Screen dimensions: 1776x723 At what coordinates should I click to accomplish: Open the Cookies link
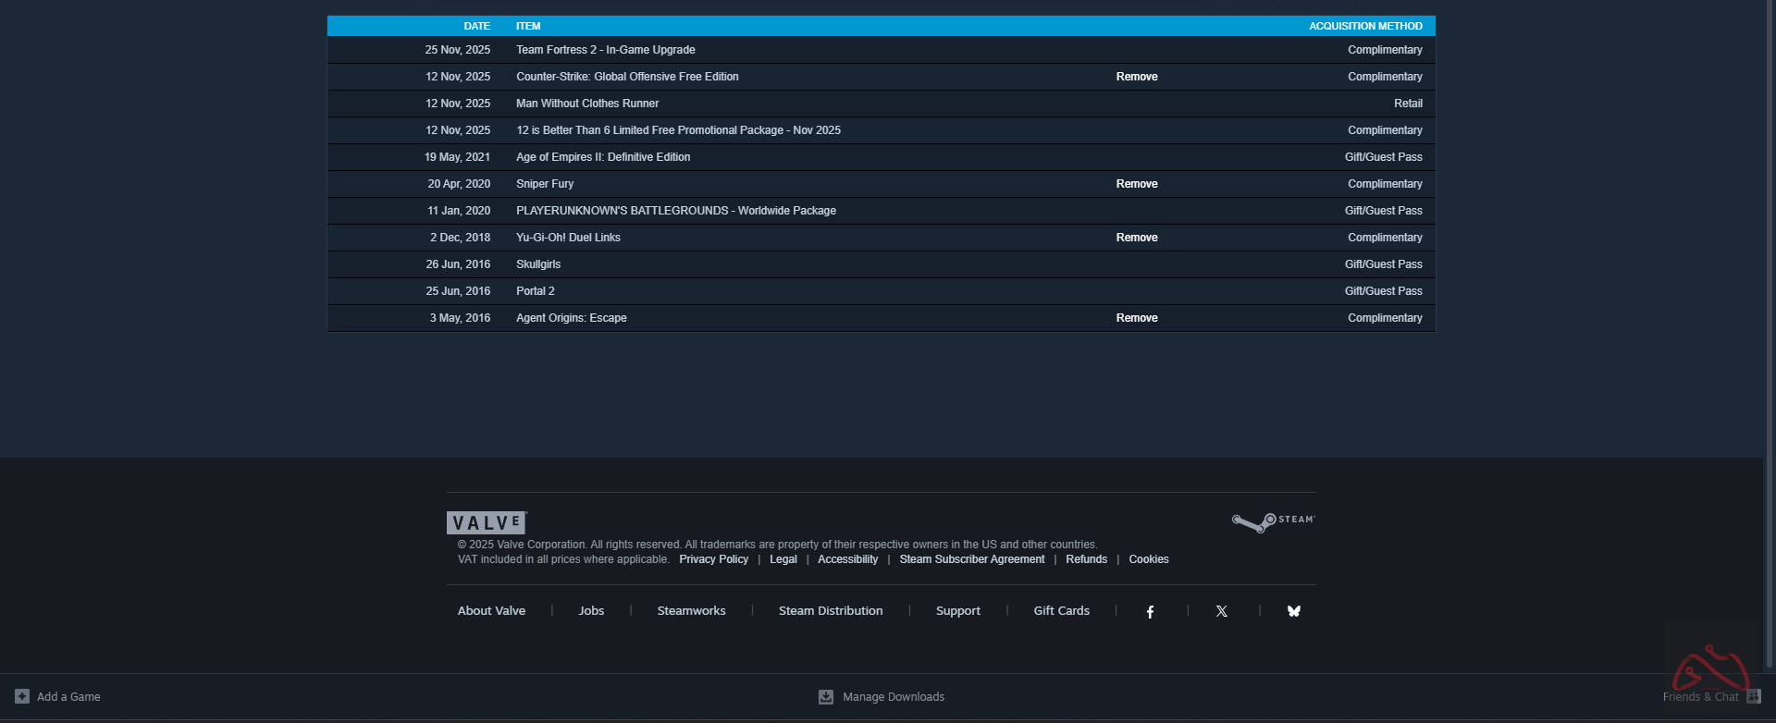[x=1148, y=559]
